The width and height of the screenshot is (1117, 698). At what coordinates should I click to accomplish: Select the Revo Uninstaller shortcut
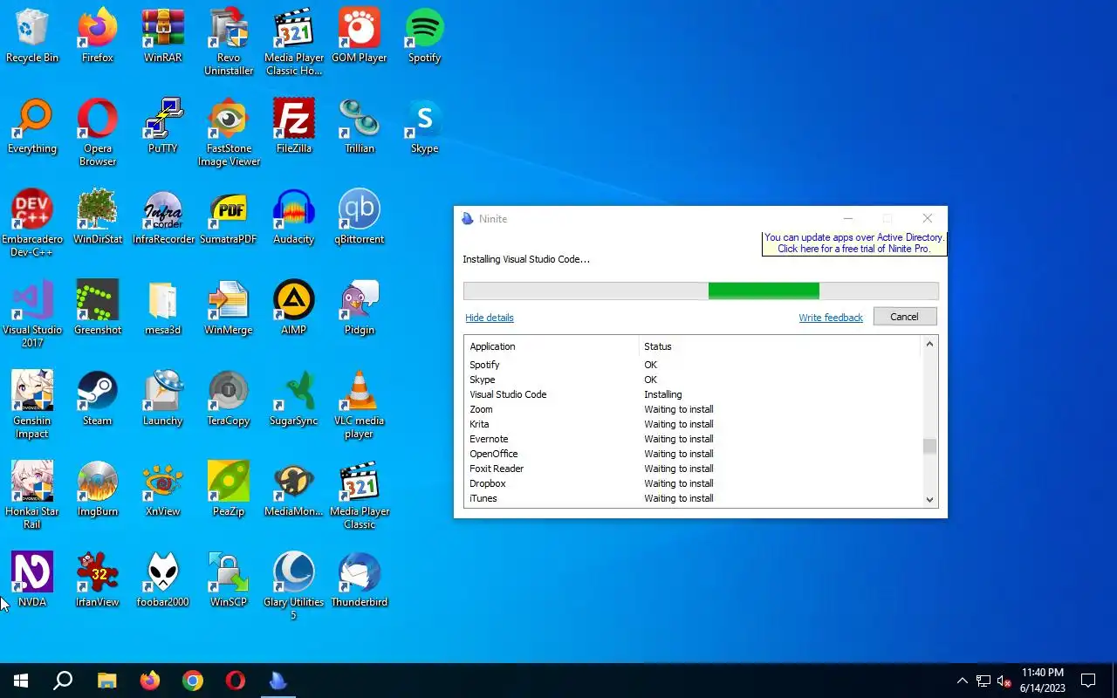pos(229,42)
